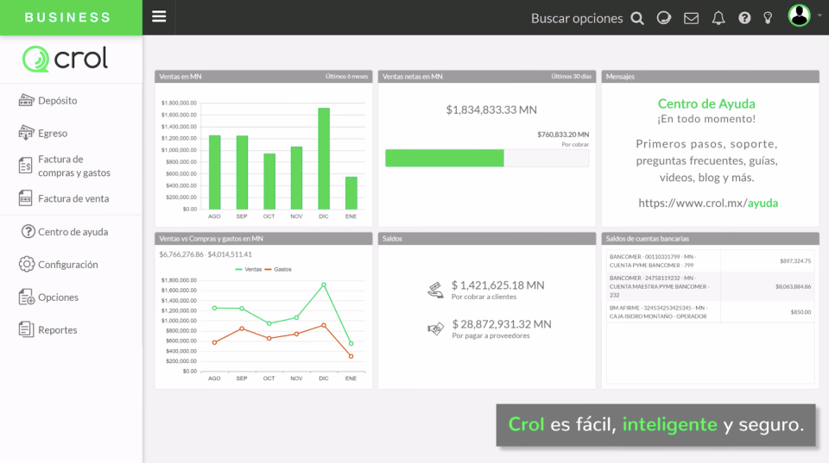Open the notifications bell

coord(718,18)
